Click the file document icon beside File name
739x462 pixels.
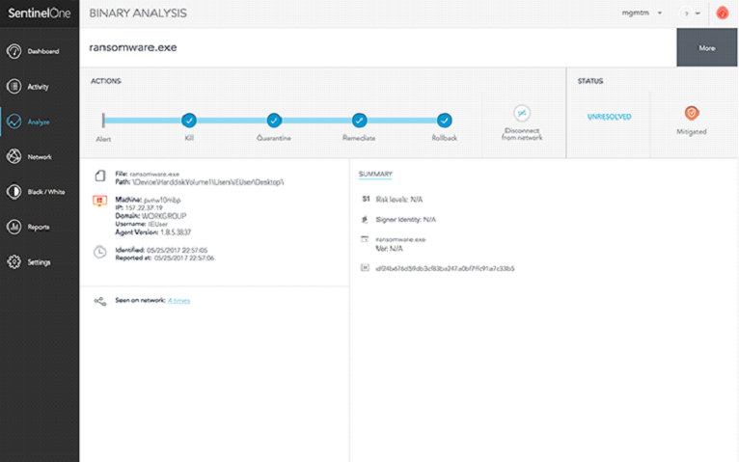(x=100, y=176)
